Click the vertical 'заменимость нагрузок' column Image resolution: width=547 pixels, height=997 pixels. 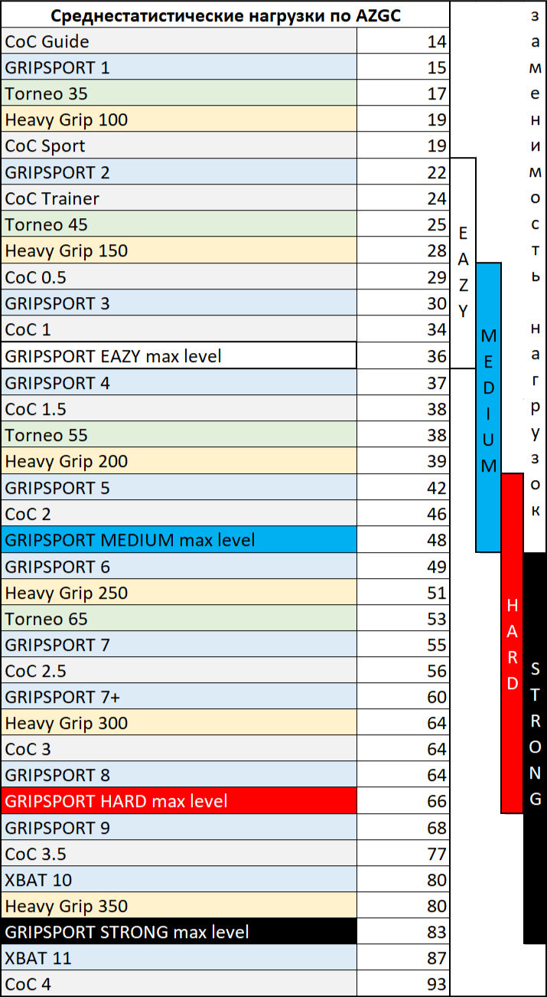coord(535,276)
